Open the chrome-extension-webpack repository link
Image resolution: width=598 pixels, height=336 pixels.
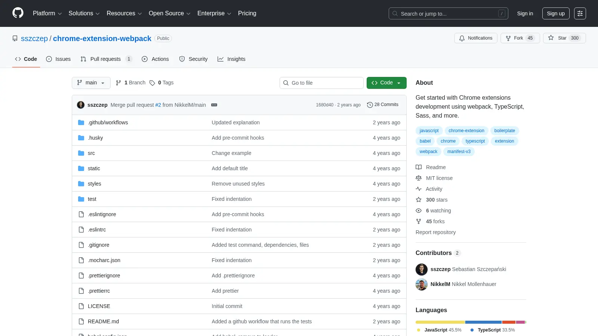[102, 38]
